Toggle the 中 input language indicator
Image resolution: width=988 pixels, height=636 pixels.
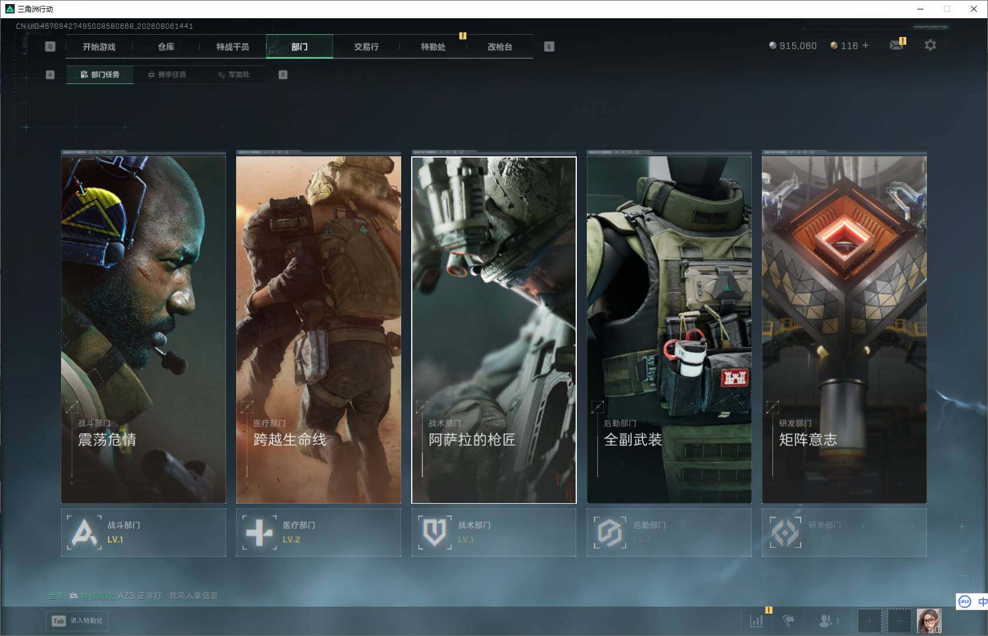pyautogui.click(x=982, y=601)
